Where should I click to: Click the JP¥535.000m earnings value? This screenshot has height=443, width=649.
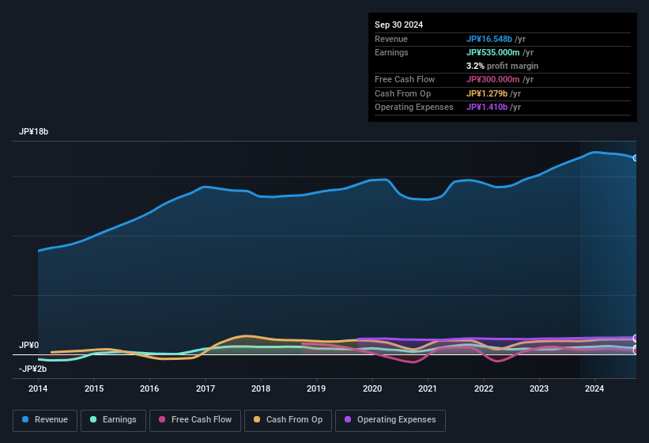pyautogui.click(x=493, y=52)
